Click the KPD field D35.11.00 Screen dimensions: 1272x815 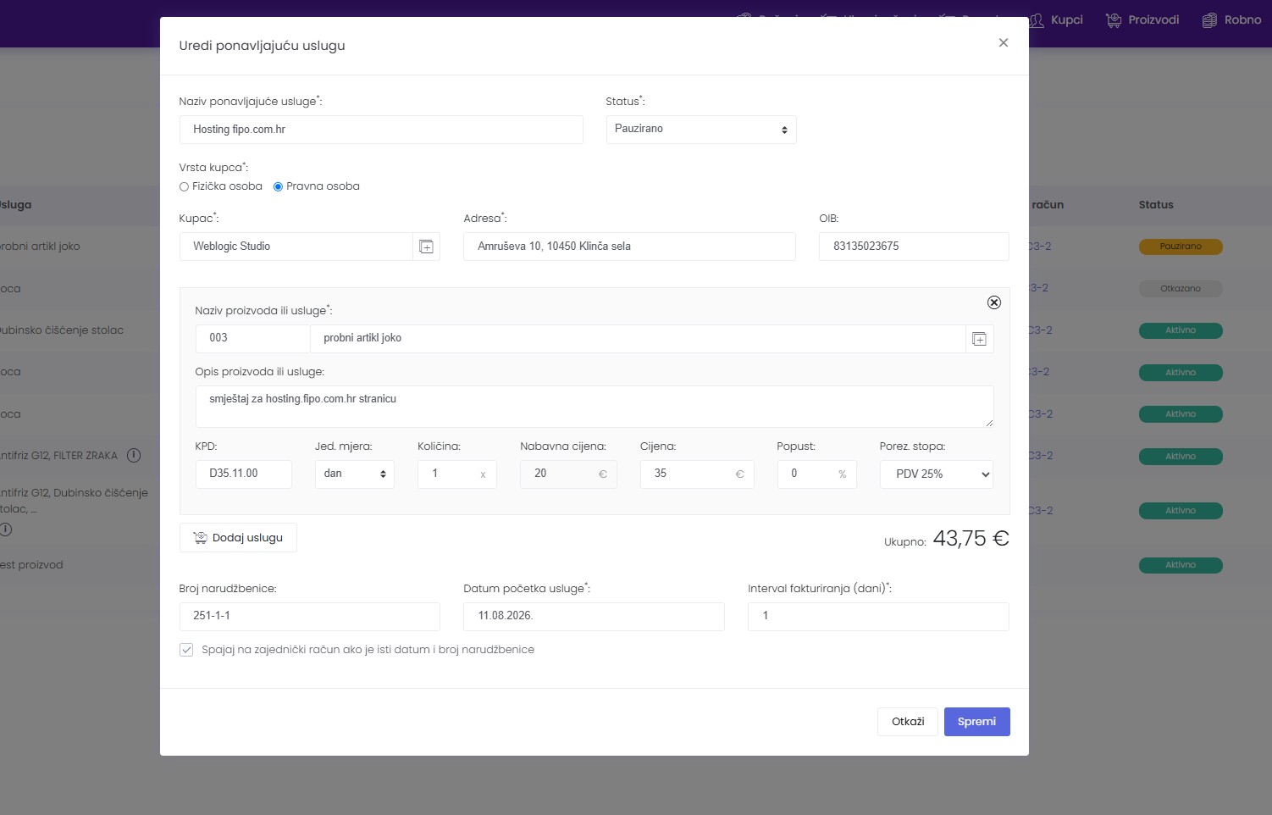coord(244,474)
